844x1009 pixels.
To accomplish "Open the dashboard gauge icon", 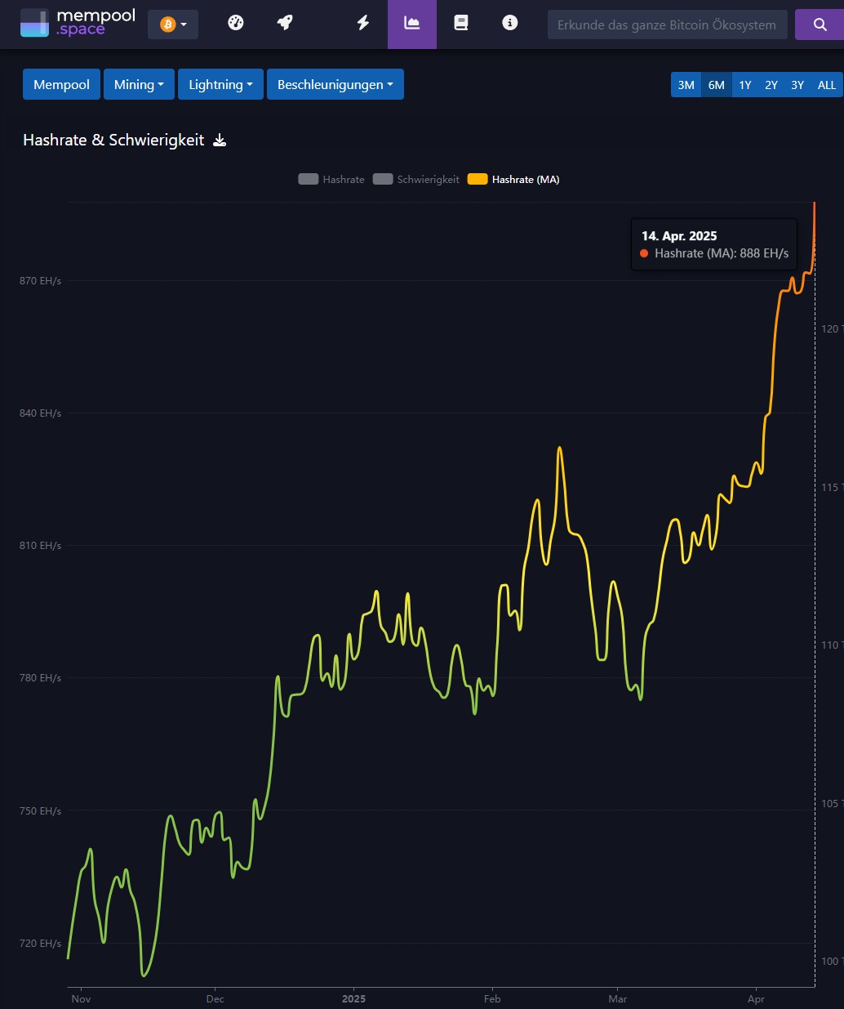I will click(236, 23).
